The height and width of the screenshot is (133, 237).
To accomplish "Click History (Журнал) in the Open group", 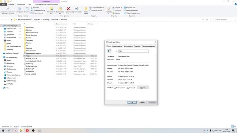I will 116,13.
